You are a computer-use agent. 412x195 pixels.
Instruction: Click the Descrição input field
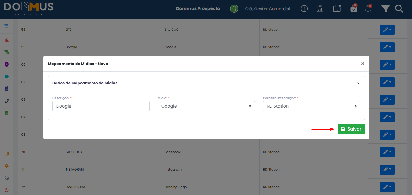click(x=101, y=106)
